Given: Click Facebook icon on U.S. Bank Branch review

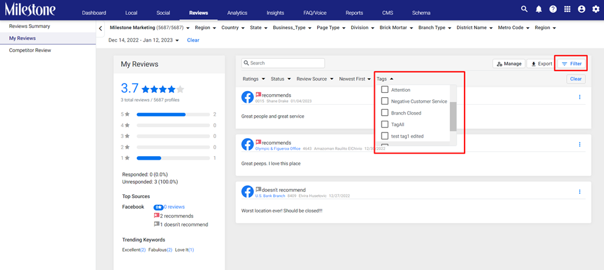Looking at the screenshot, I should [x=247, y=192].
